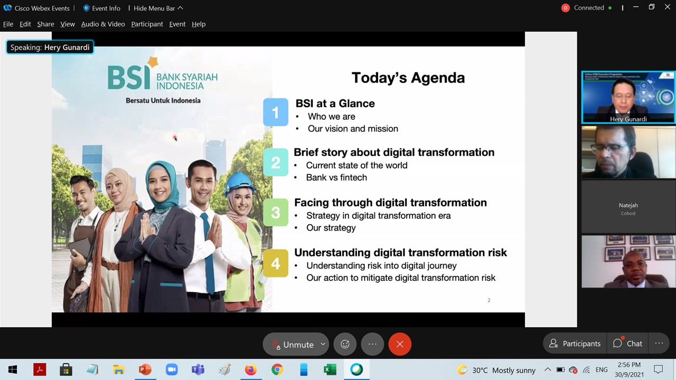Expand audio options arrow beside Unmute
The image size is (676, 380).
click(323, 344)
